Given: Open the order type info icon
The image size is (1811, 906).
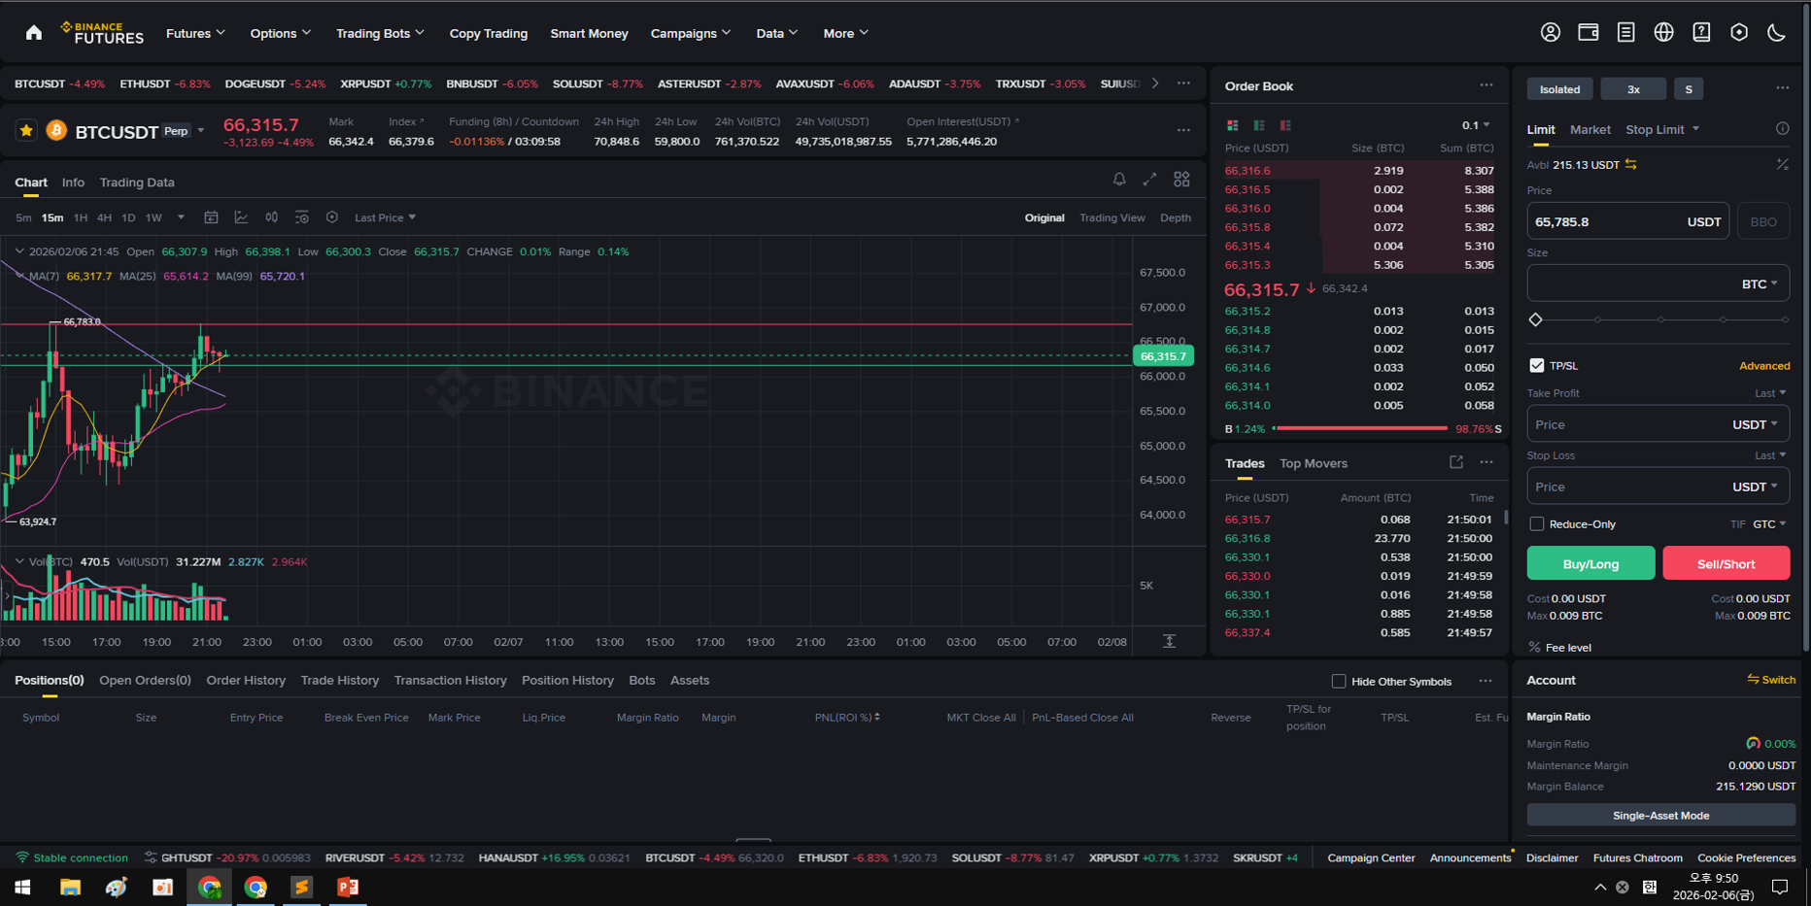Looking at the screenshot, I should click(x=1782, y=128).
